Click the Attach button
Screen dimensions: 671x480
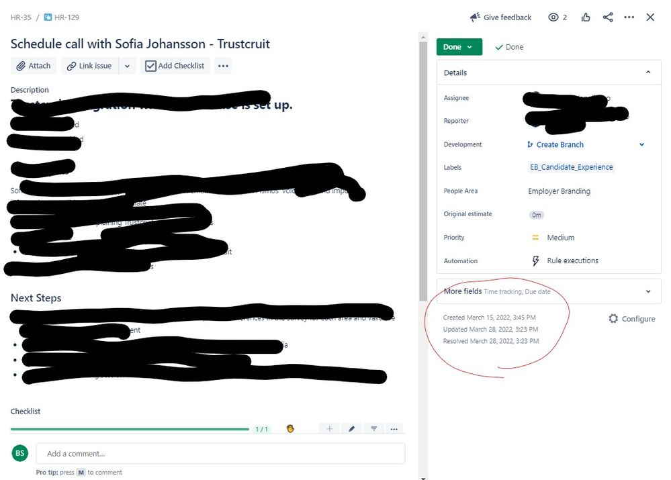[x=34, y=66]
